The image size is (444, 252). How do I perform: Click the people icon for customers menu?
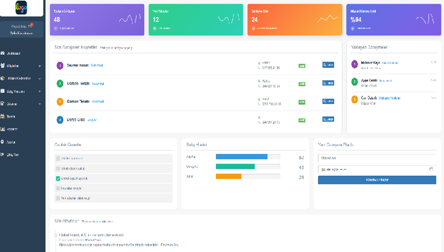(3, 65)
